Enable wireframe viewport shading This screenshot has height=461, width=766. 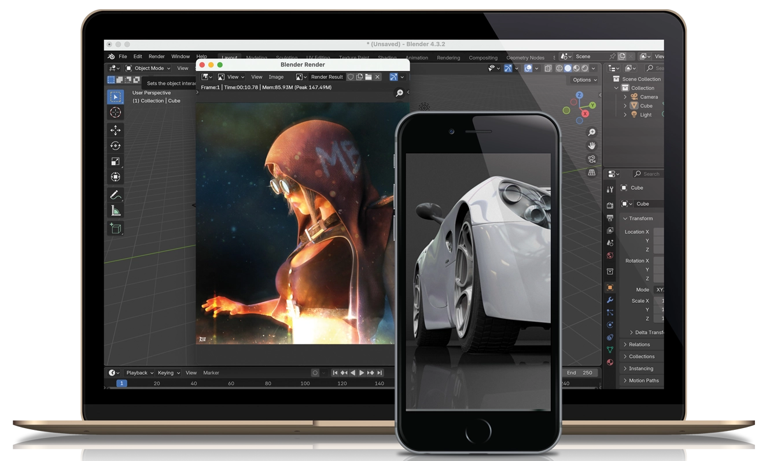tap(559, 68)
